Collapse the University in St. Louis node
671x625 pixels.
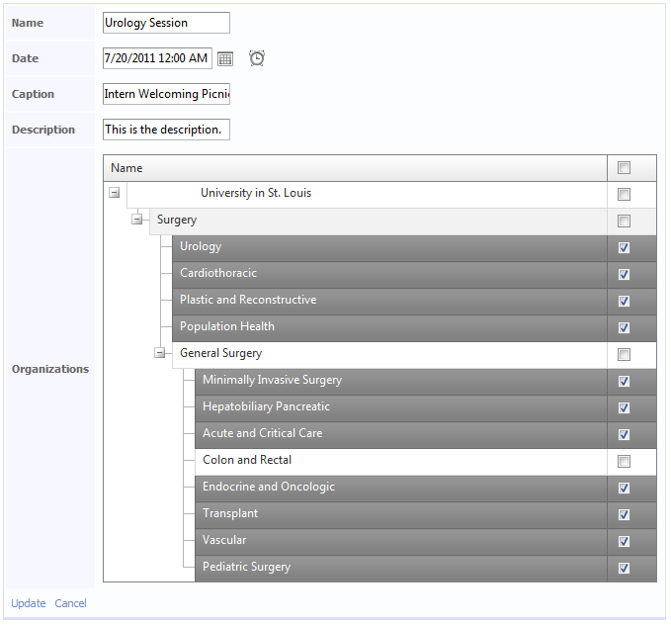(115, 194)
